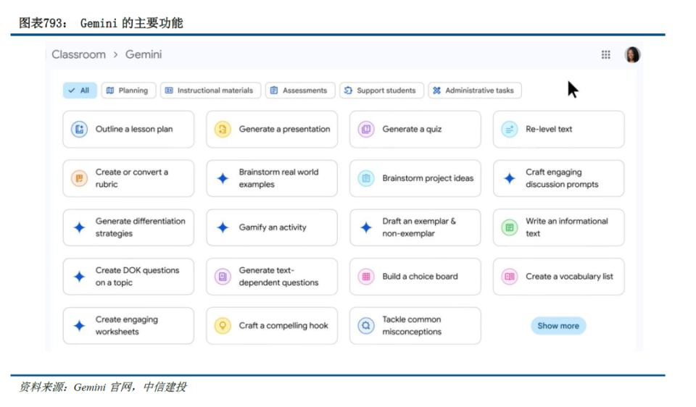
Task: Click the sparkle icon for Draft an exemplar
Action: click(x=365, y=227)
